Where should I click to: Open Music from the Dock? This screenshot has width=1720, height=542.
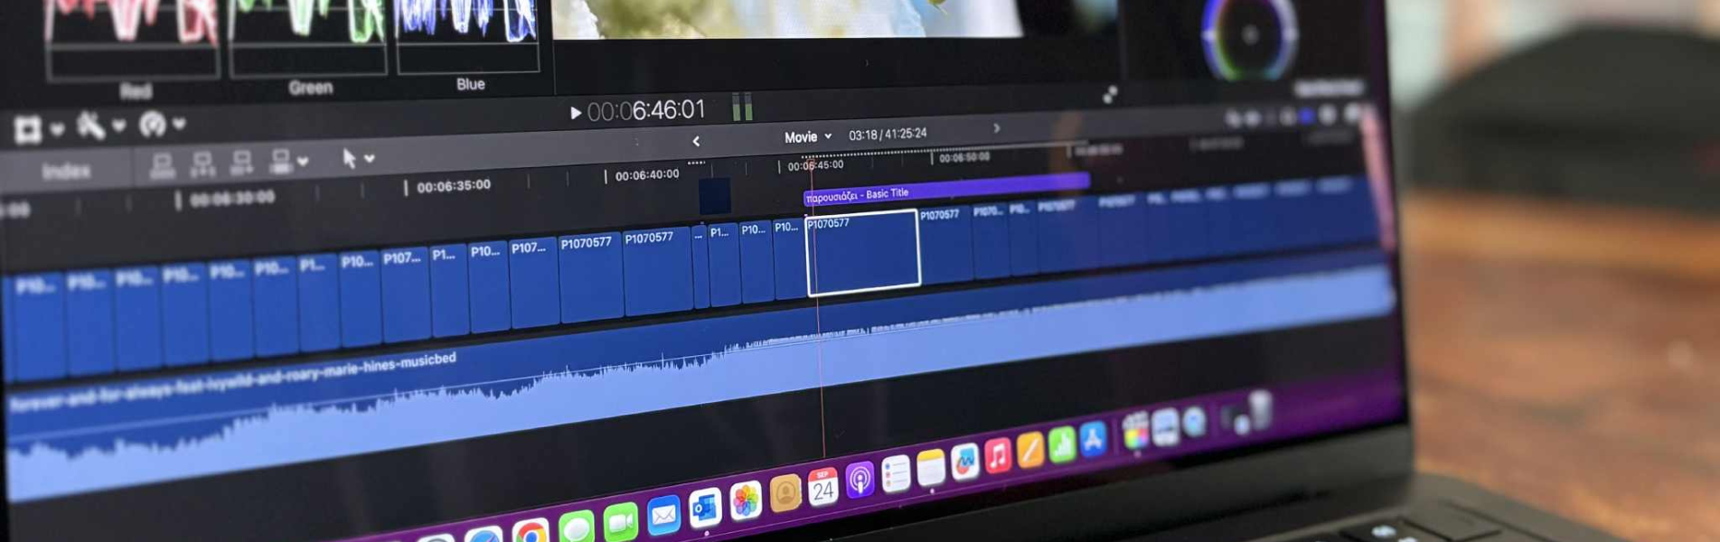(998, 455)
